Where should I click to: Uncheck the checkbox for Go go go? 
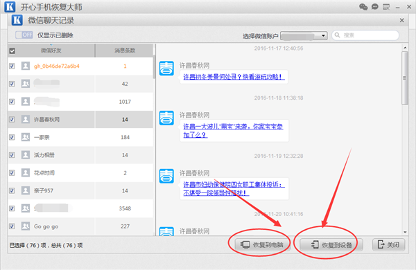point(12,226)
